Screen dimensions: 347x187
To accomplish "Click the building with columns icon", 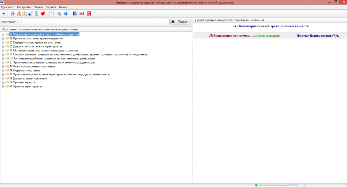I will pos(25,13).
